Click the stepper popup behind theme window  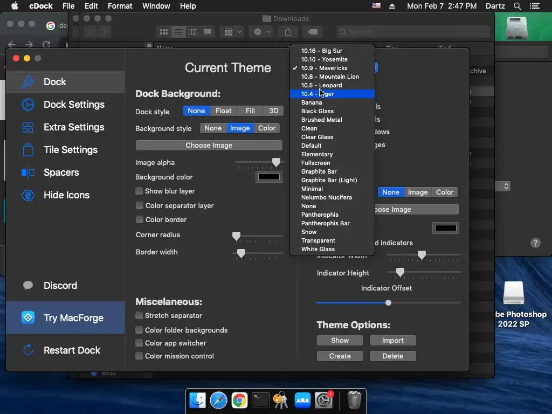tap(506, 186)
